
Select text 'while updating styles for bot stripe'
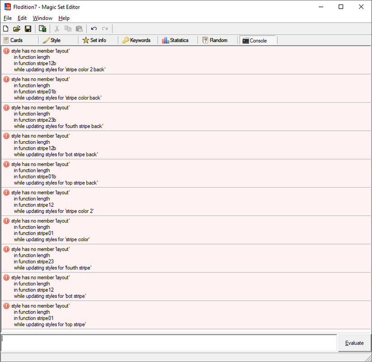(50, 296)
